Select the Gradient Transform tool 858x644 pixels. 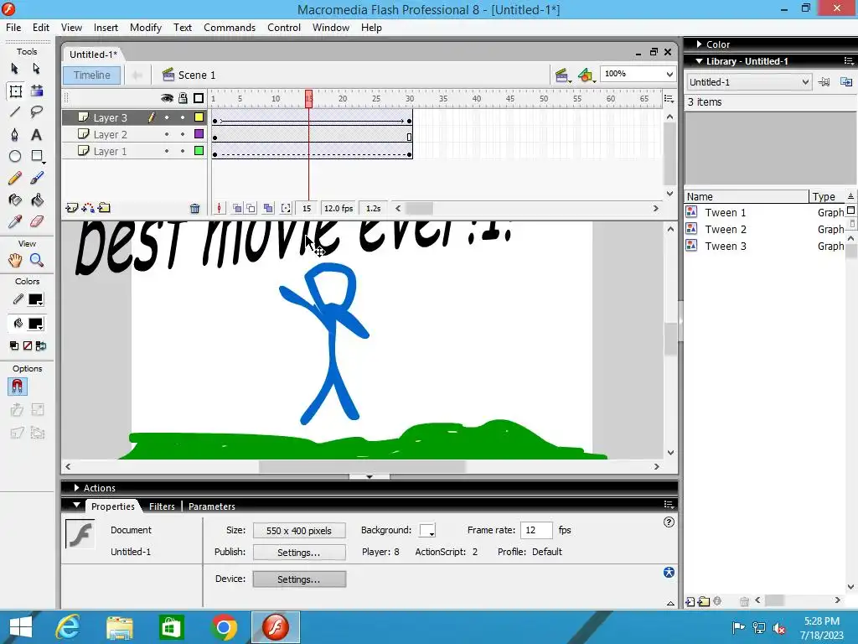[x=37, y=91]
